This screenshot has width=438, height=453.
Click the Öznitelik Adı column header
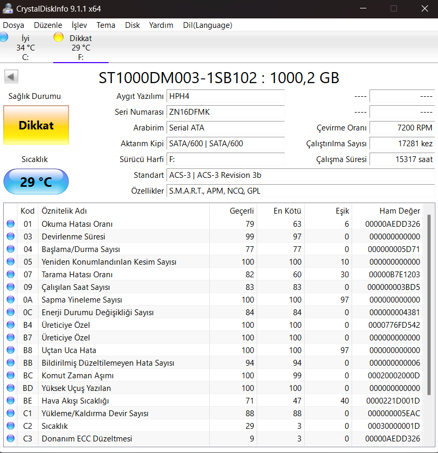(x=124, y=211)
